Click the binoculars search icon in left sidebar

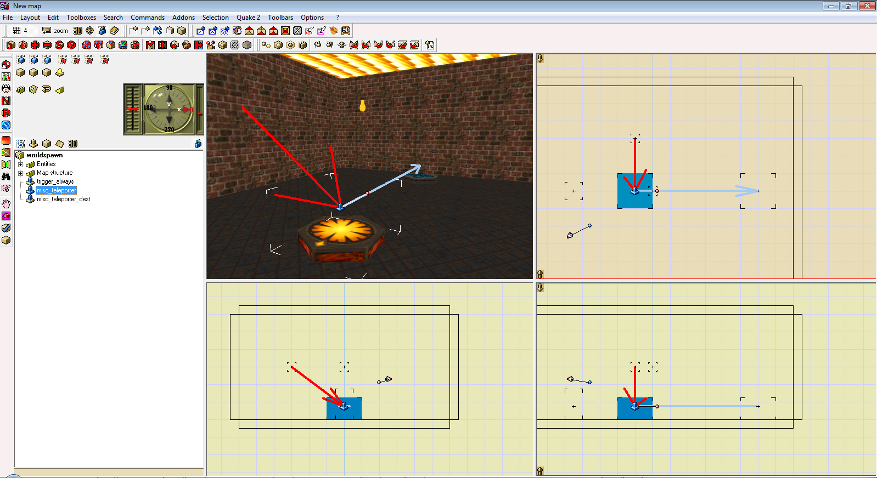tap(6, 176)
